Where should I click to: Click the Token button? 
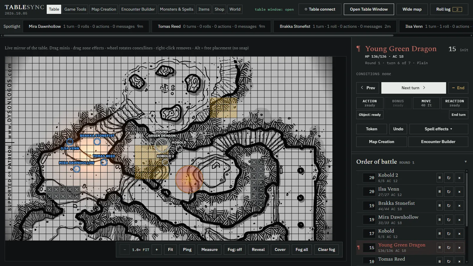[x=372, y=129]
